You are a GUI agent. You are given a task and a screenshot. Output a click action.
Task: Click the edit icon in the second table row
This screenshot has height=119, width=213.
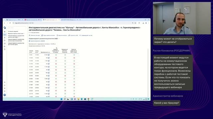click(49, 58)
